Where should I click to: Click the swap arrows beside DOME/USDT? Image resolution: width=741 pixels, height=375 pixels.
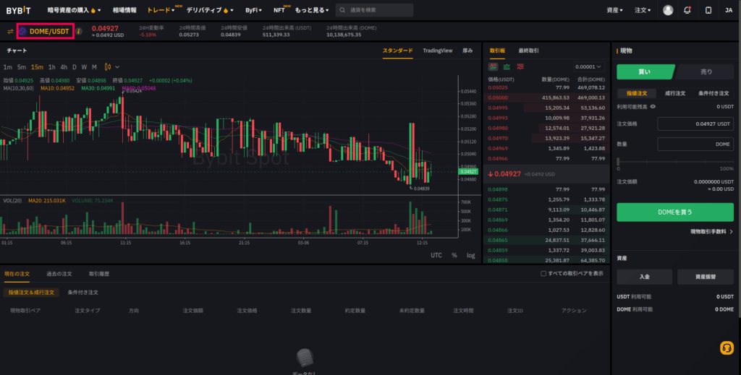pos(10,31)
